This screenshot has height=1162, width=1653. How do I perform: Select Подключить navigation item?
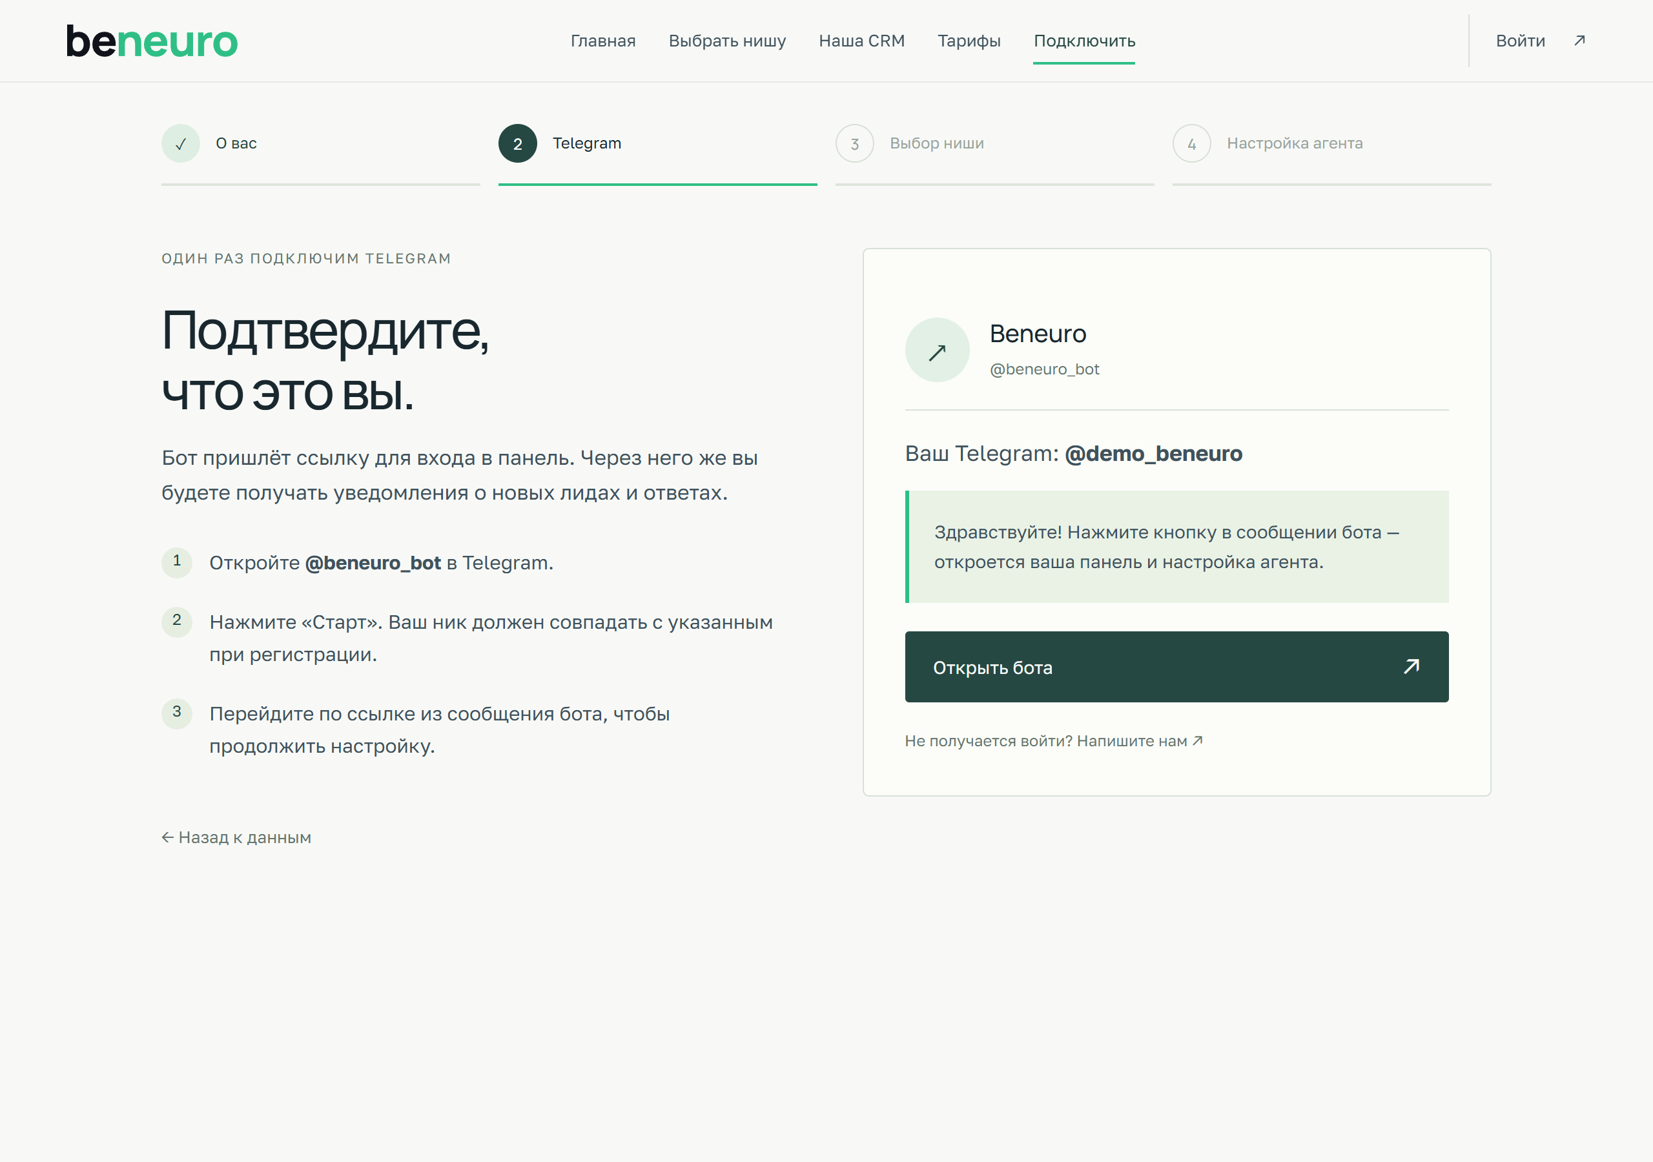pyautogui.click(x=1084, y=41)
